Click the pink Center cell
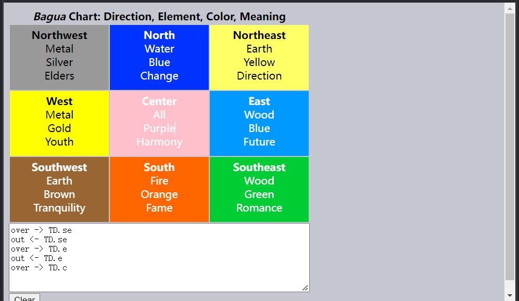This screenshot has width=519, height=301. (159, 123)
